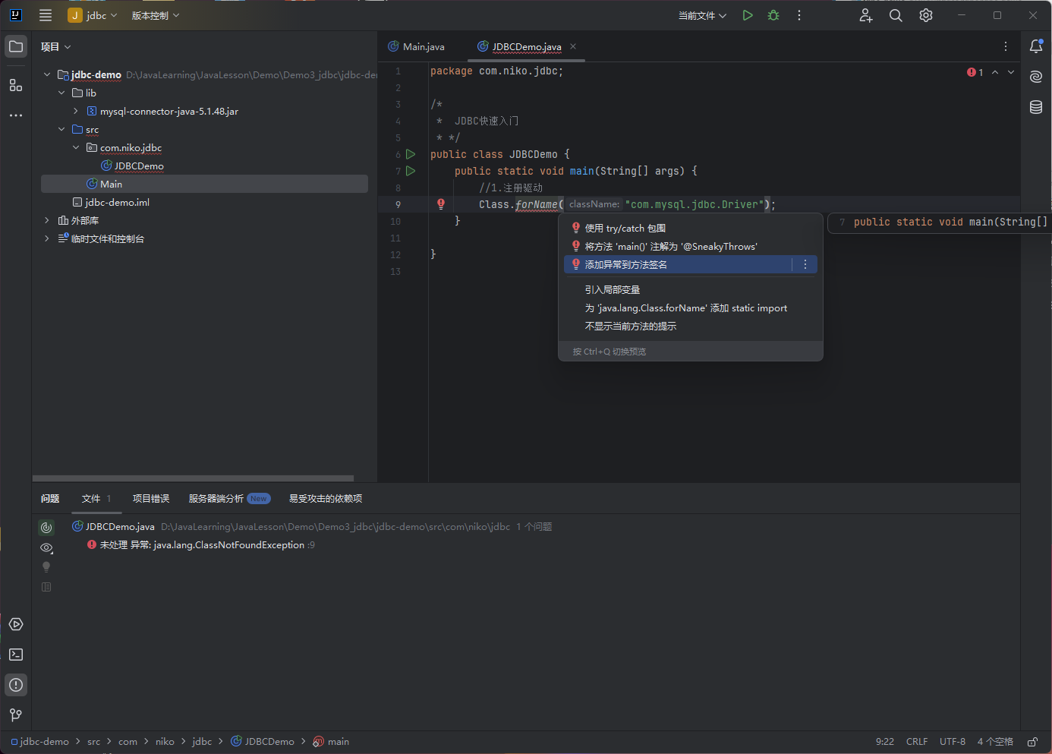Jump to previous highlighted error arrow
Viewport: 1052px width, 754px height.
(995, 72)
